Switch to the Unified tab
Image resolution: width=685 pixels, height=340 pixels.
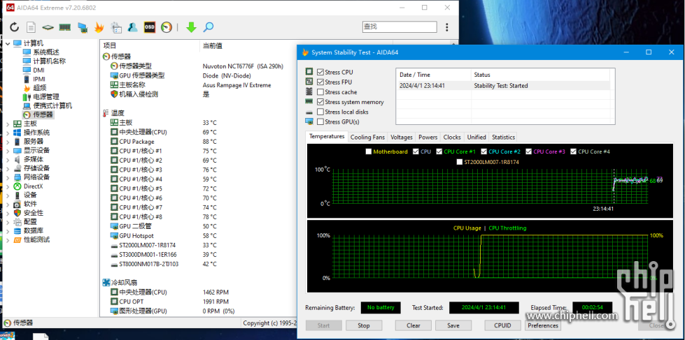coord(476,137)
